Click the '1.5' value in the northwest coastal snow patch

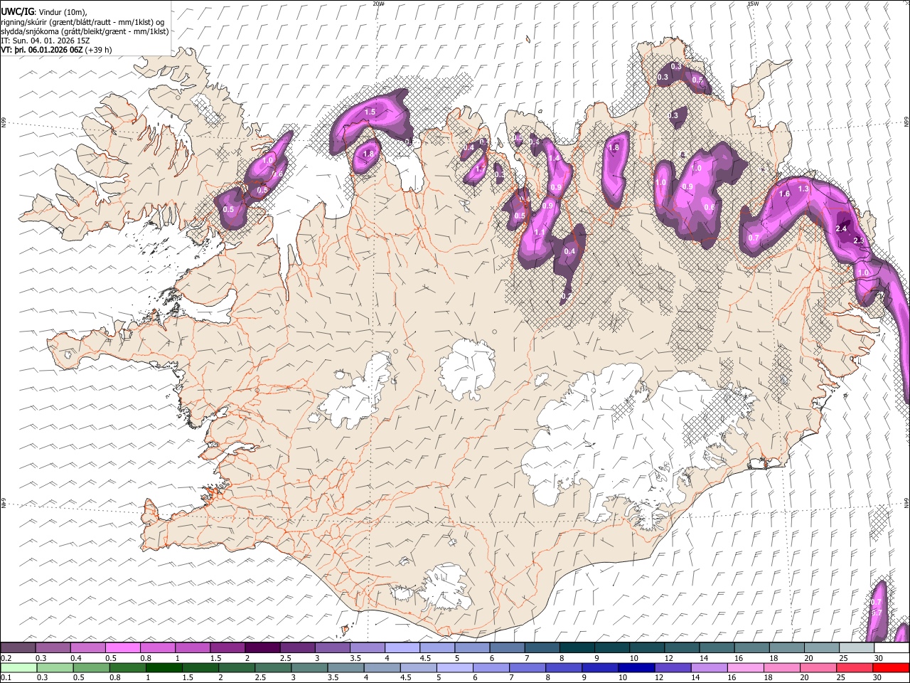[370, 112]
